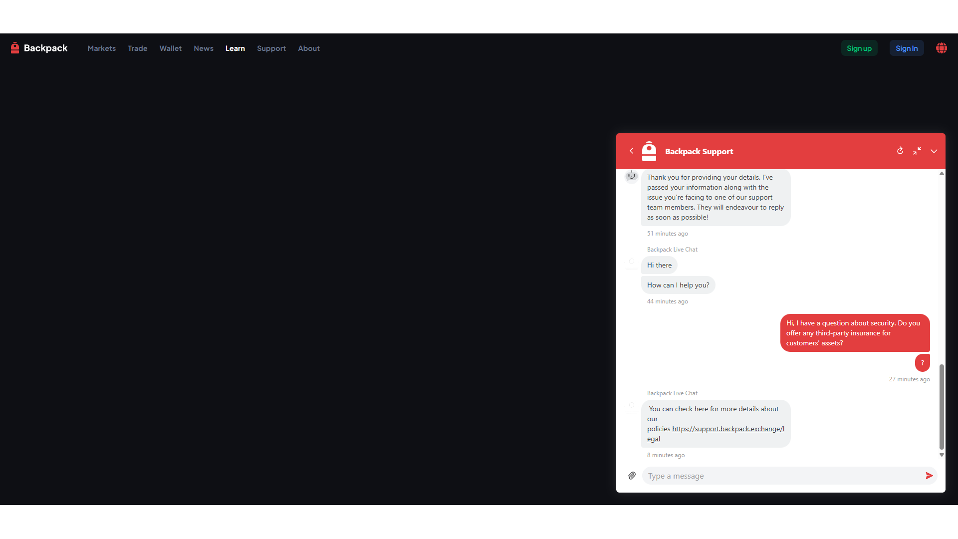Screen dimensions: 958x539
Task: Click the third-party insurance question bubble
Action: tap(855, 333)
